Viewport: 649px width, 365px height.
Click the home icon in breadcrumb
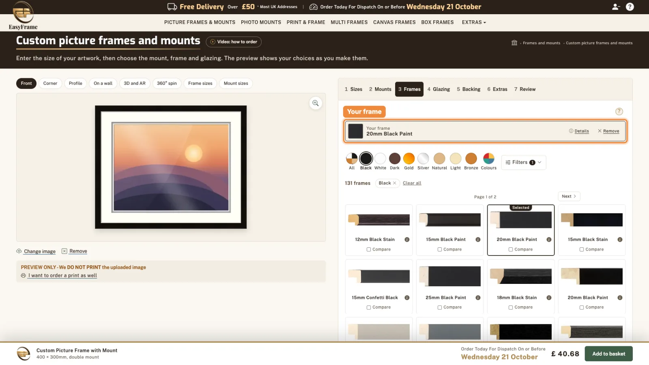tap(514, 43)
